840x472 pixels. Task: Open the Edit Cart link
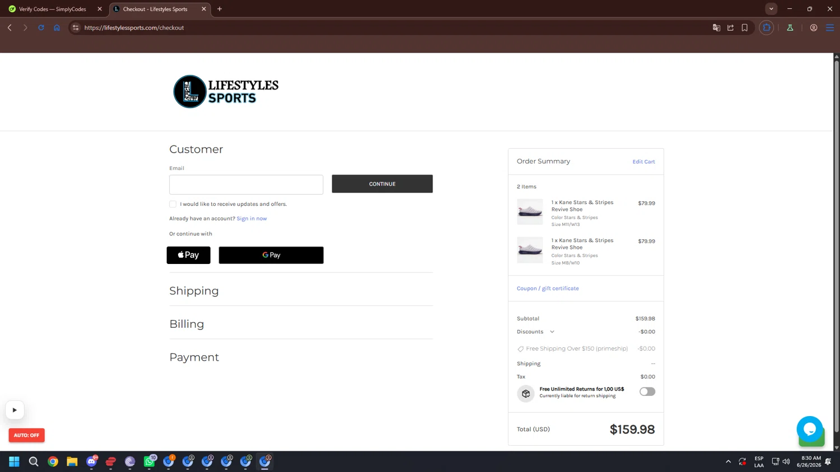[x=643, y=162]
